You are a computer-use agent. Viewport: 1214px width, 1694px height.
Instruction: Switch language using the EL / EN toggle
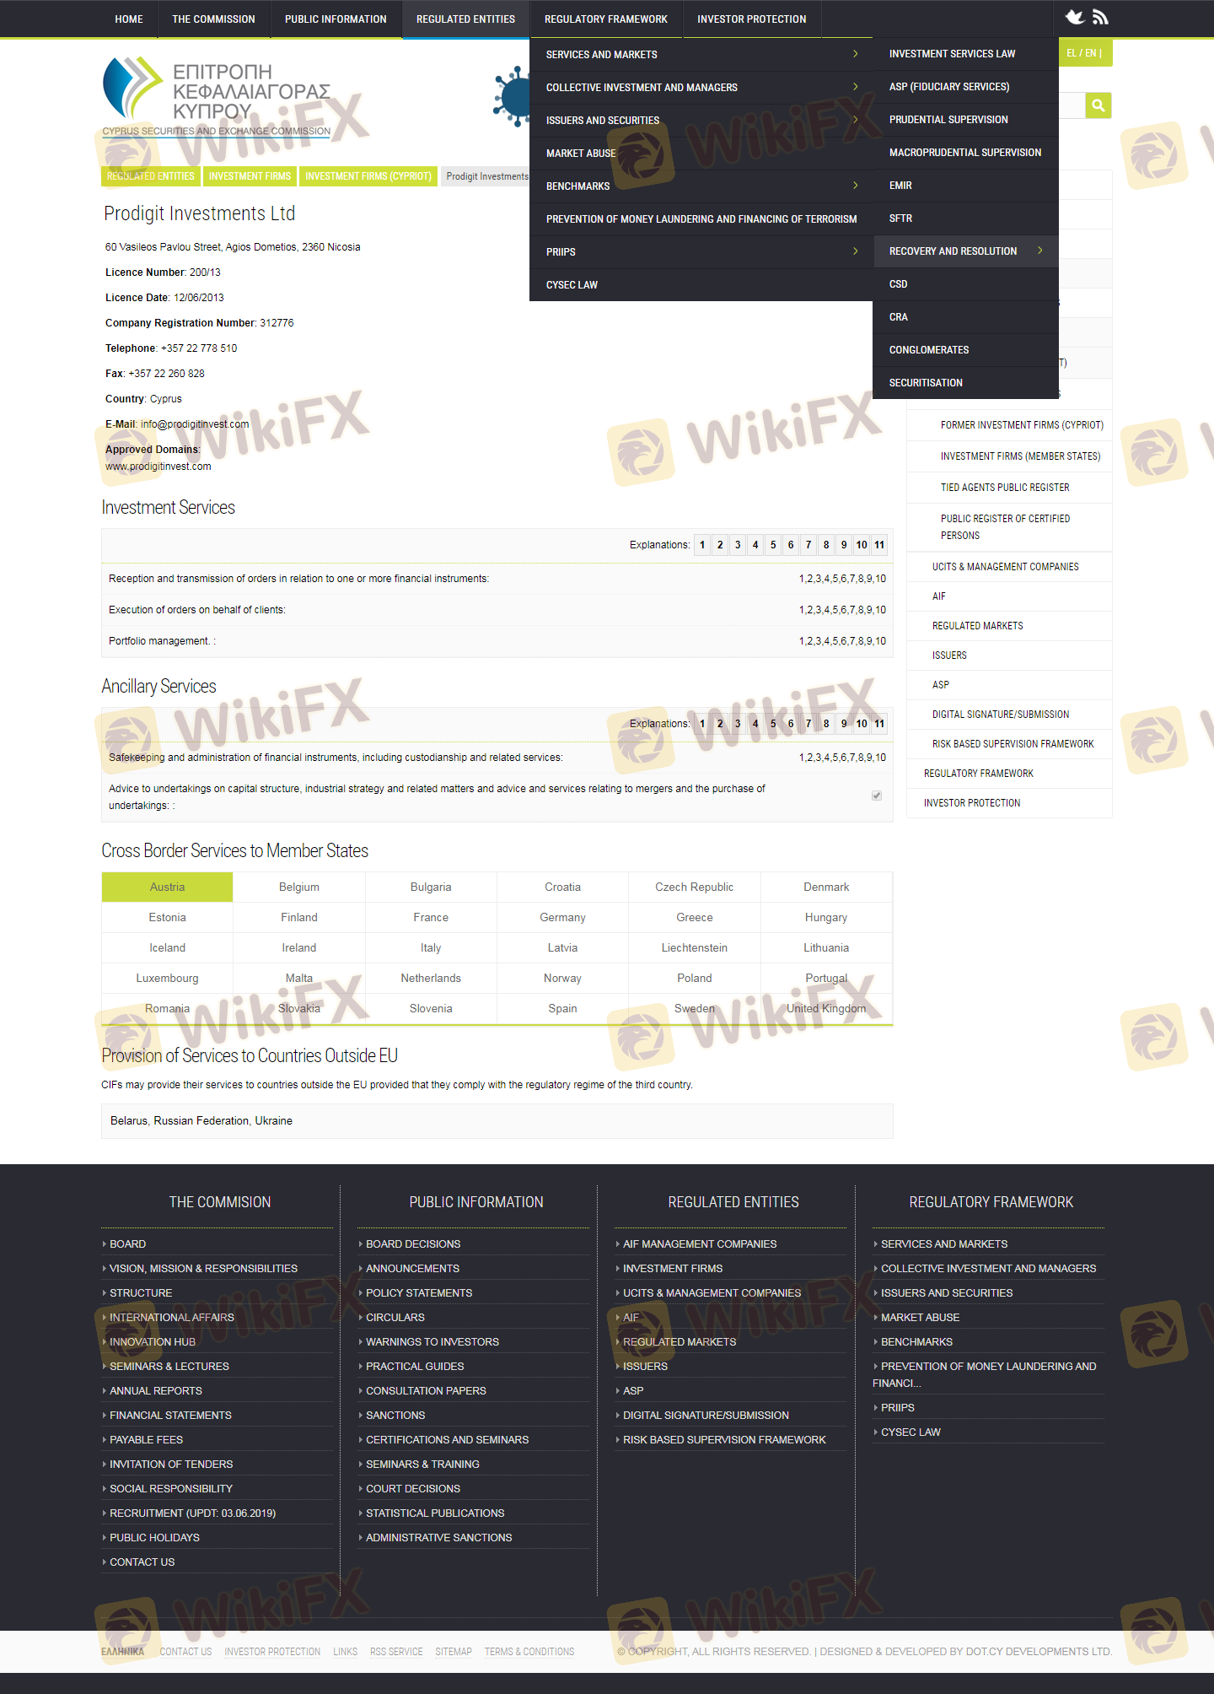1084,53
